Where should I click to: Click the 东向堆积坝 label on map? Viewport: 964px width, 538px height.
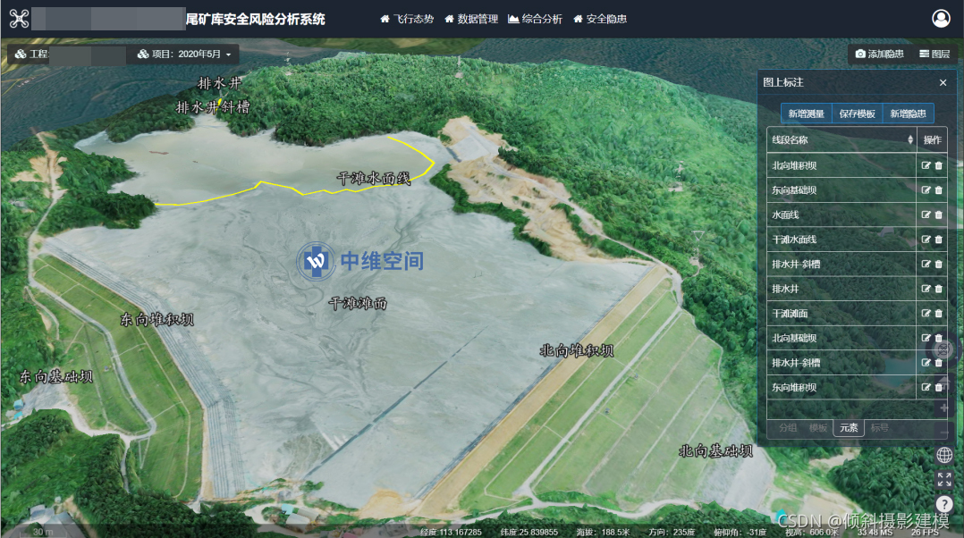pyautogui.click(x=156, y=319)
